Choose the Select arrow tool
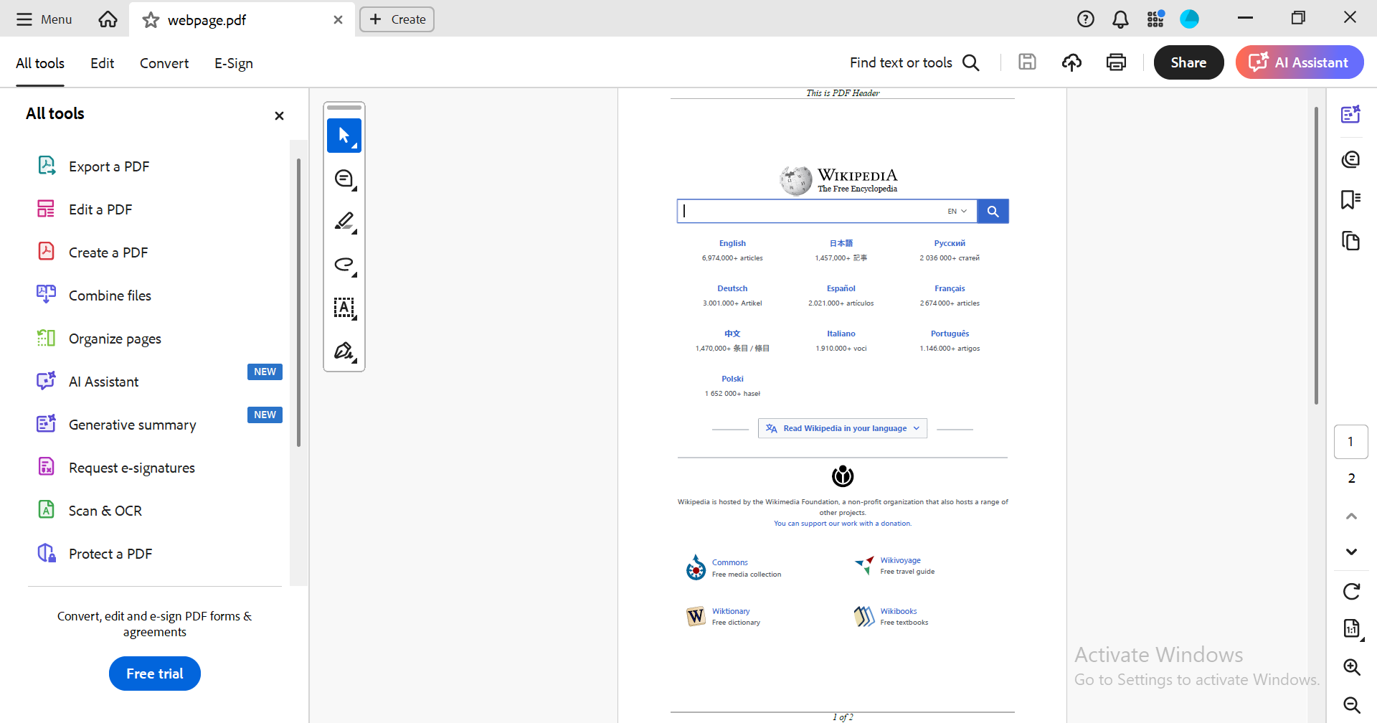The width and height of the screenshot is (1377, 723). point(344,136)
